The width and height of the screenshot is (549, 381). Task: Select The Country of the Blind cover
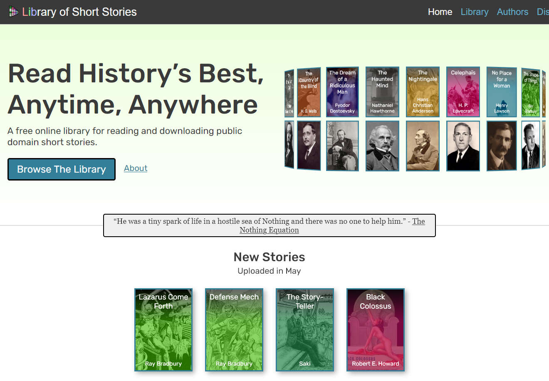coord(309,92)
